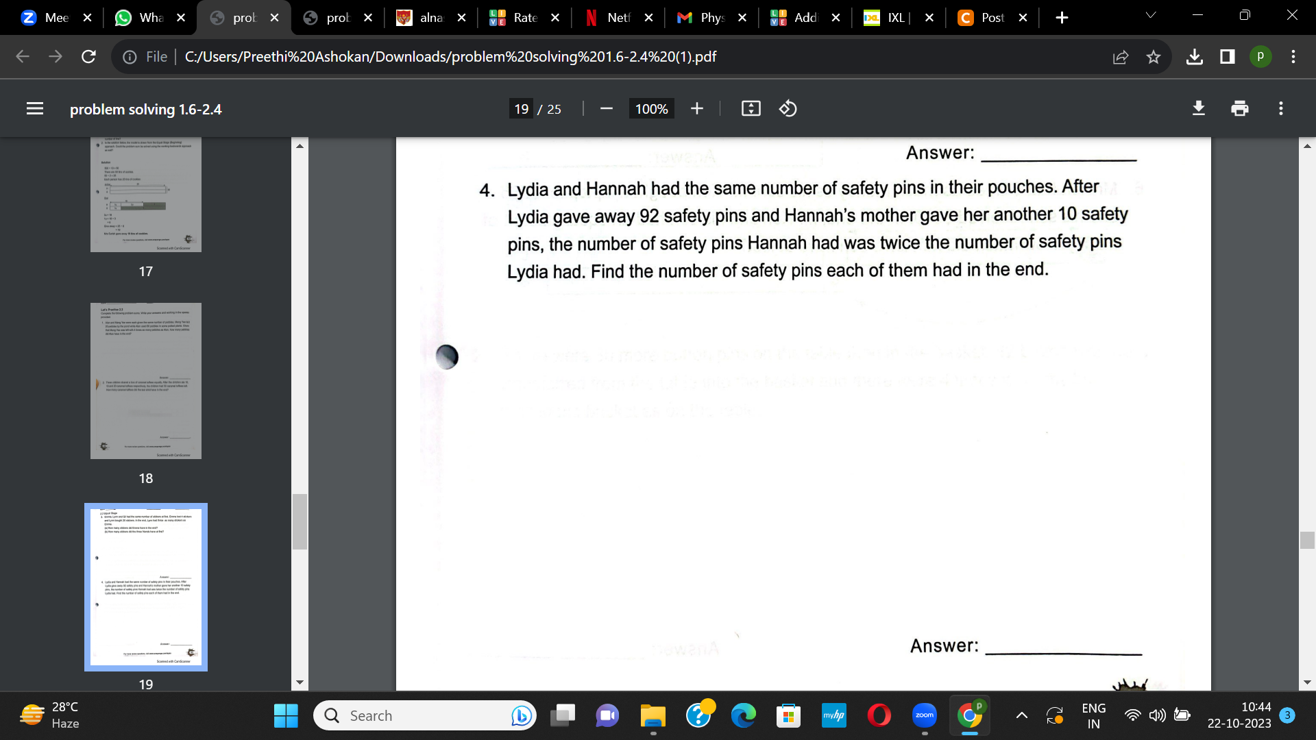Share the current PDF via the share icon
1316x740 pixels.
point(1119,57)
